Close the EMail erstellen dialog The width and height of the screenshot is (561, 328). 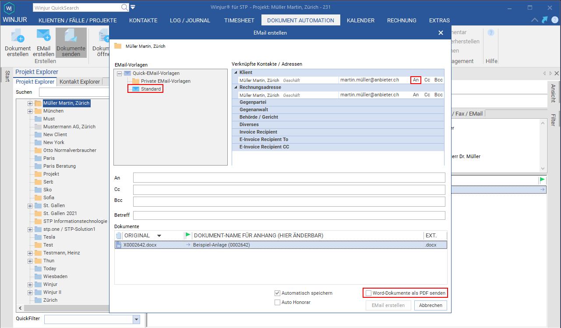pos(441,33)
